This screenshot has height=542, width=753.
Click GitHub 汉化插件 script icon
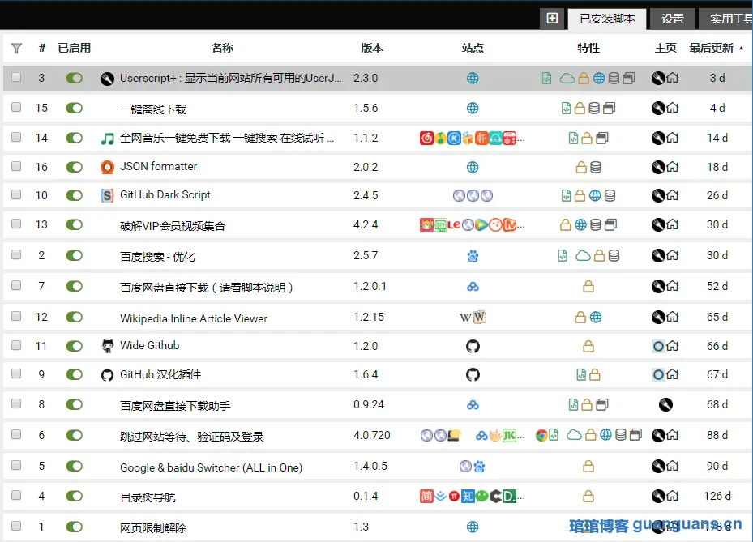107,375
